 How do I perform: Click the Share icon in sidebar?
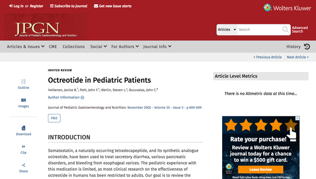click(x=23, y=165)
